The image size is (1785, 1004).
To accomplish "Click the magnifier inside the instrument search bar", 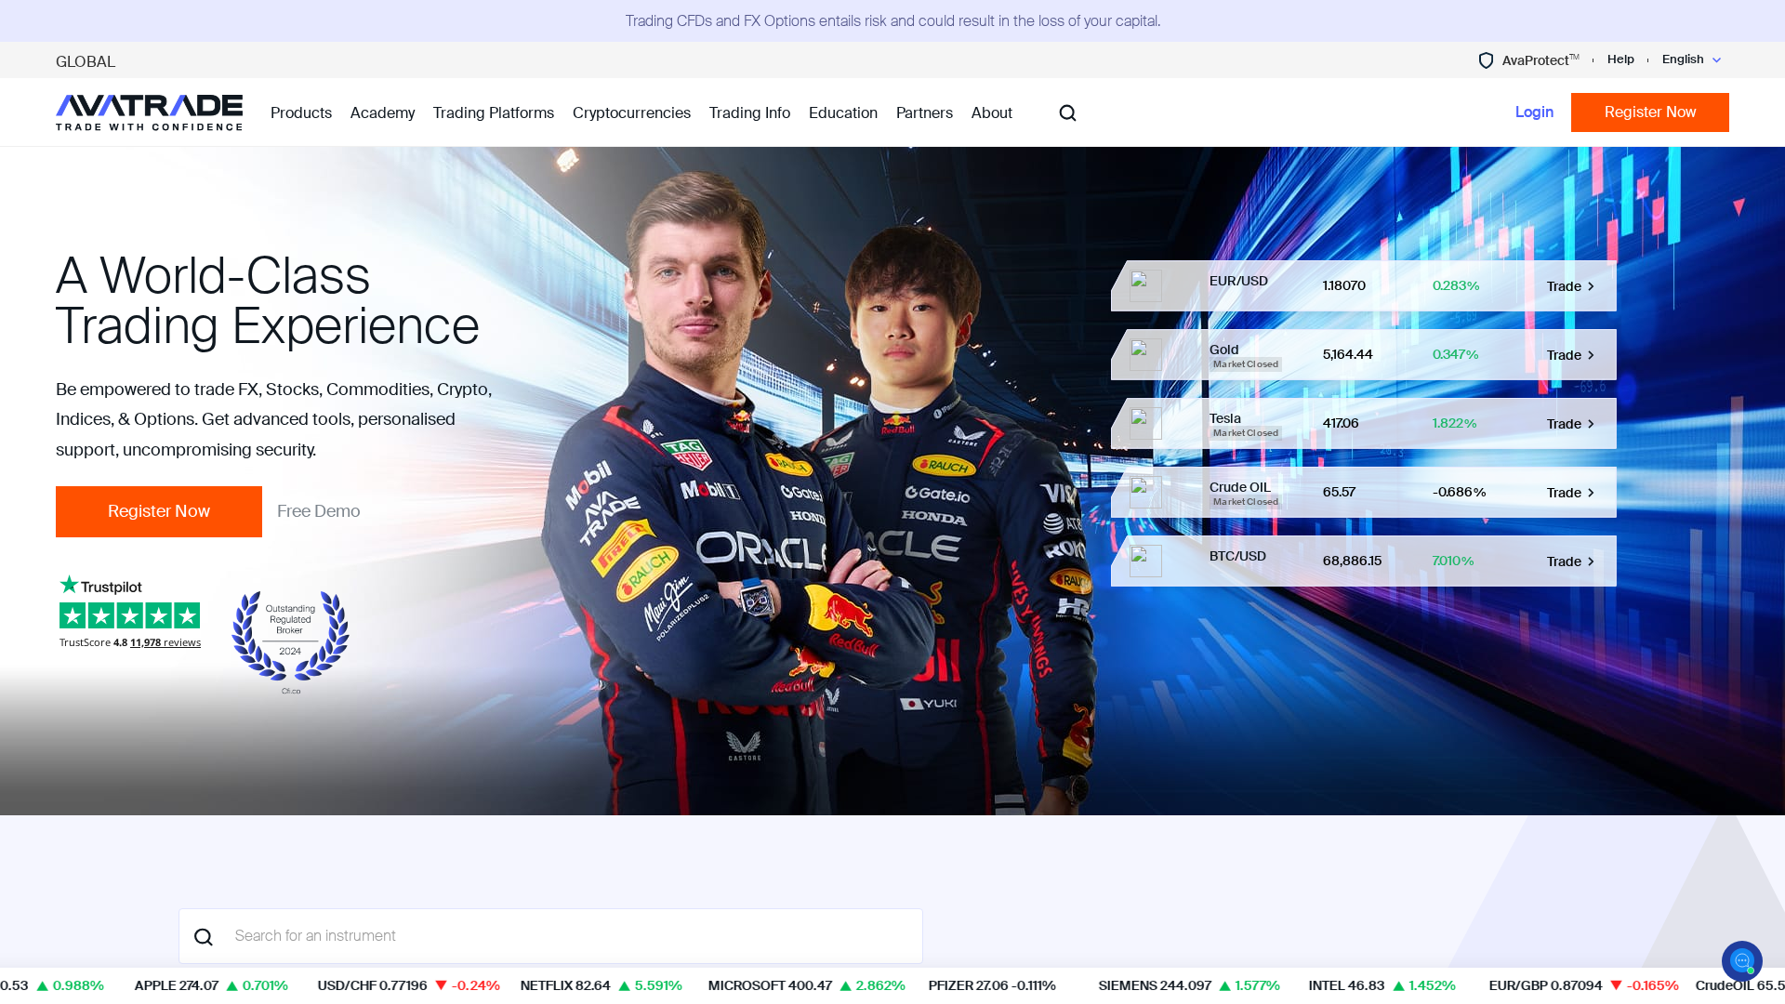I will 204,936.
